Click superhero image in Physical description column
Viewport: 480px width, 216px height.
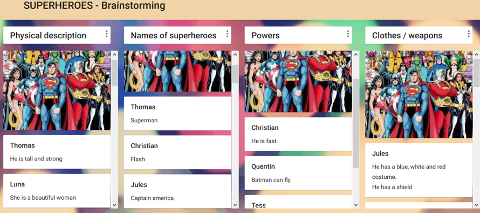[57, 90]
